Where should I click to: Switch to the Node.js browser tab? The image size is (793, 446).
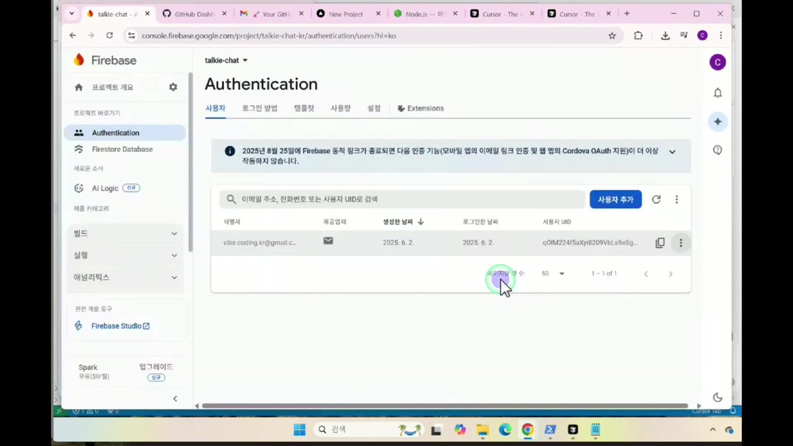click(424, 14)
